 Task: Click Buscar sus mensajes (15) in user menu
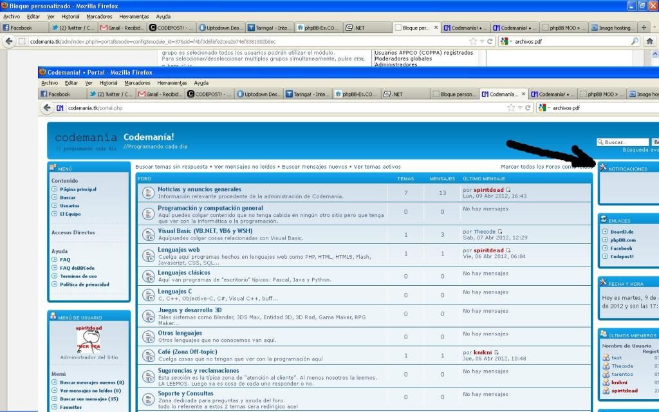(89, 398)
